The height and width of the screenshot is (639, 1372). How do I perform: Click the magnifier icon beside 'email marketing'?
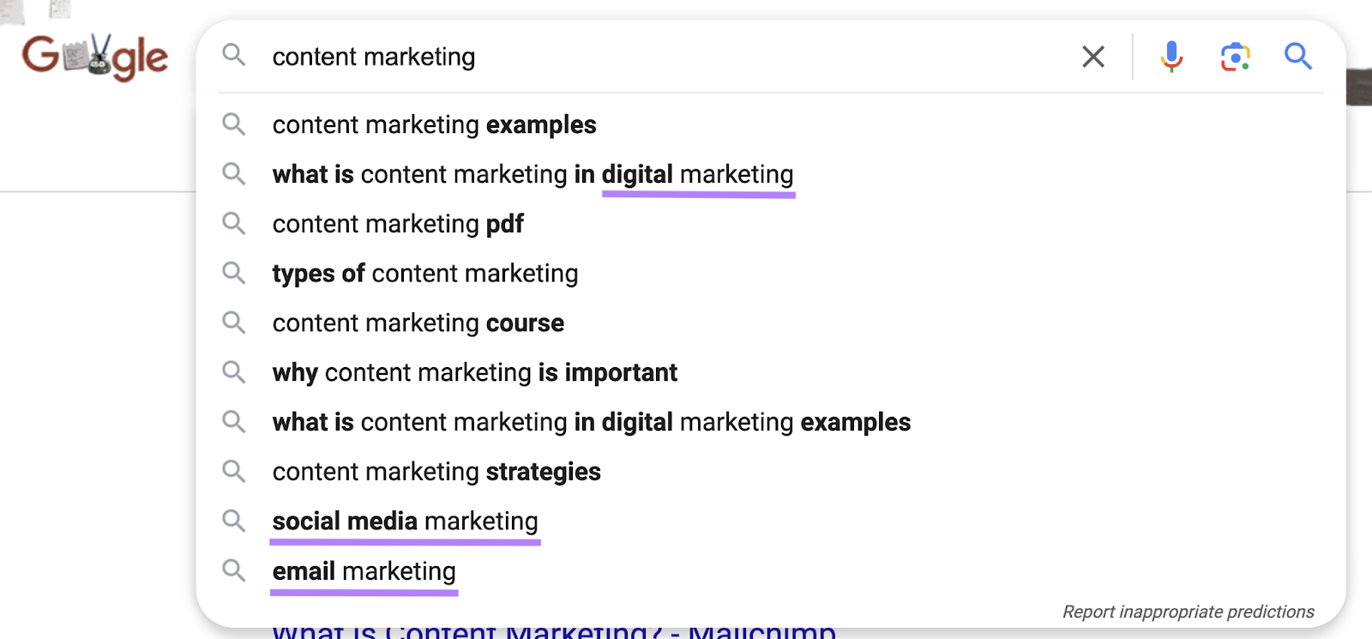[x=233, y=570]
